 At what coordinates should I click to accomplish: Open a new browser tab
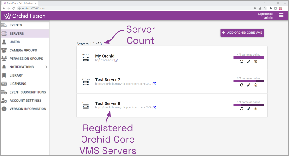point(41,3)
